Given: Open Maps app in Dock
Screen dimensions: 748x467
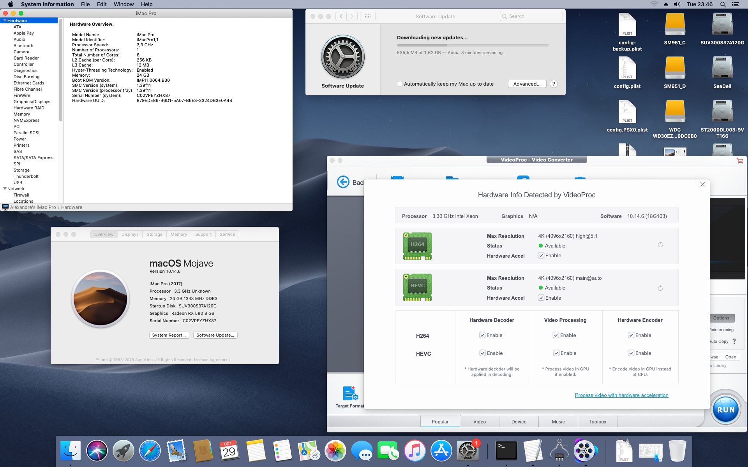Looking at the screenshot, I should point(309,451).
